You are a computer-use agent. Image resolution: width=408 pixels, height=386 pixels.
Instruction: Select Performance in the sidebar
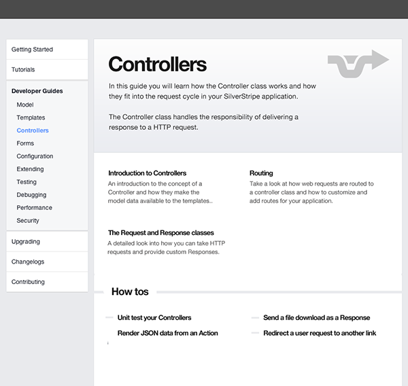34,208
